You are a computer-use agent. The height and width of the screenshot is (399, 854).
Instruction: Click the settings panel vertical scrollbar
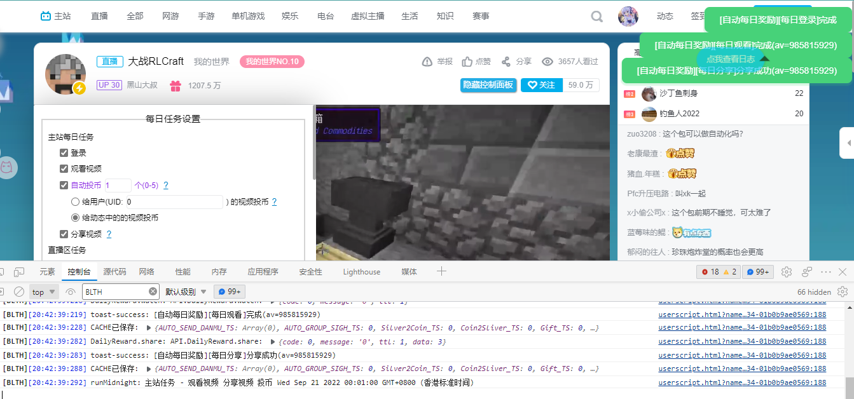pyautogui.click(x=313, y=143)
